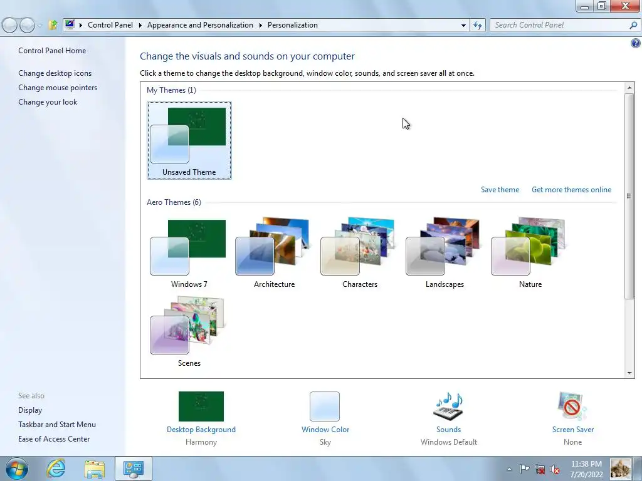Open Taskbar and Start Menu link
This screenshot has height=481, width=642.
click(57, 425)
